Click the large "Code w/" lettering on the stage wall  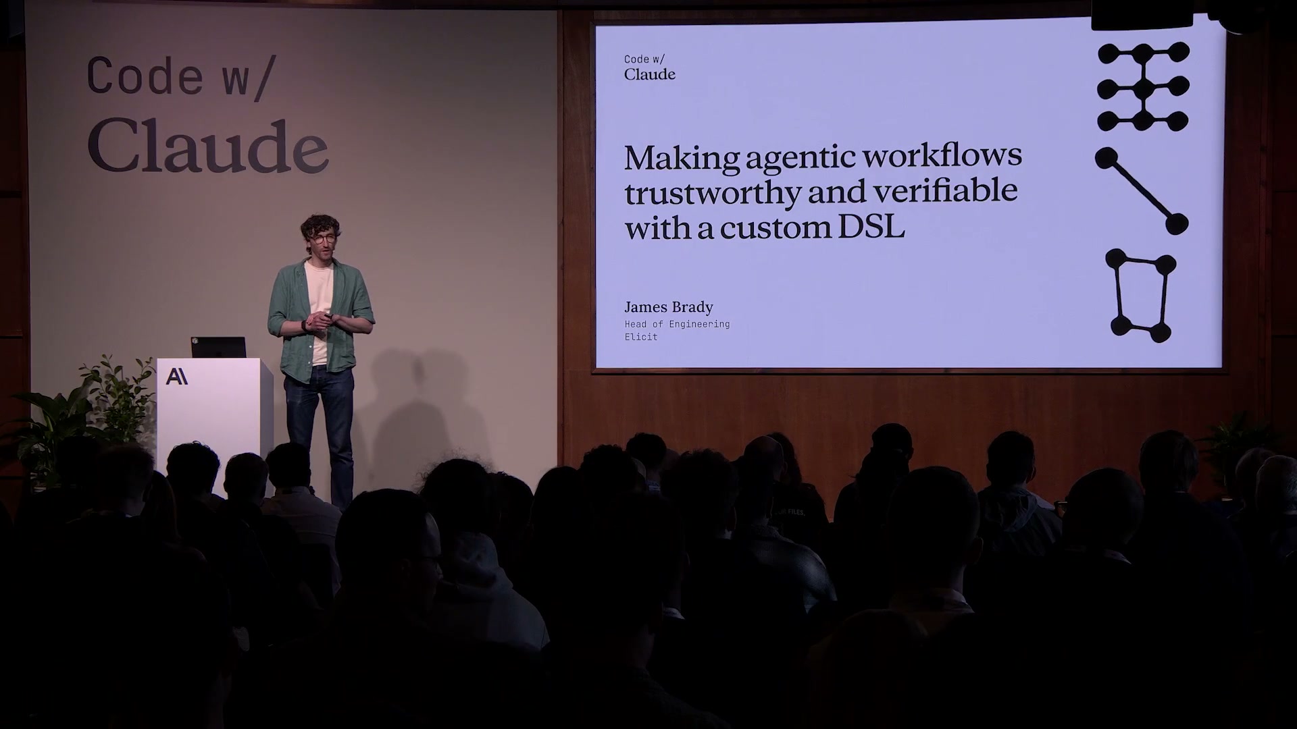pyautogui.click(x=181, y=76)
